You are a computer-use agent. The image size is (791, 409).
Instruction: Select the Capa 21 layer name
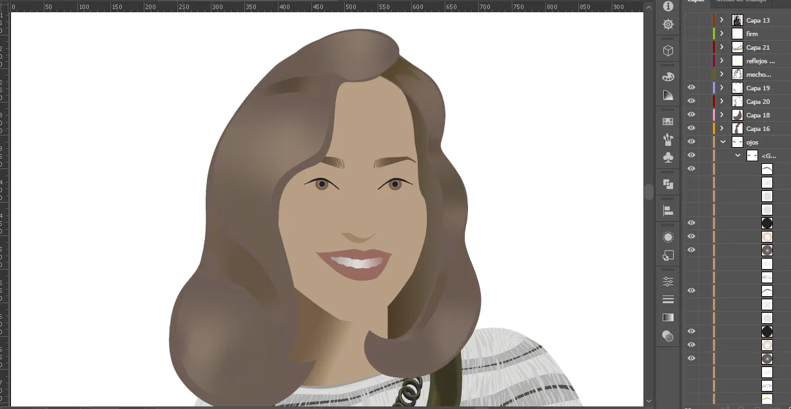point(758,48)
